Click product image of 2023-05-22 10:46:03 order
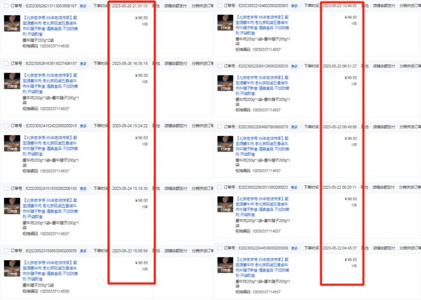Image resolution: width=421 pixels, height=300 pixels. [x=225, y=23]
